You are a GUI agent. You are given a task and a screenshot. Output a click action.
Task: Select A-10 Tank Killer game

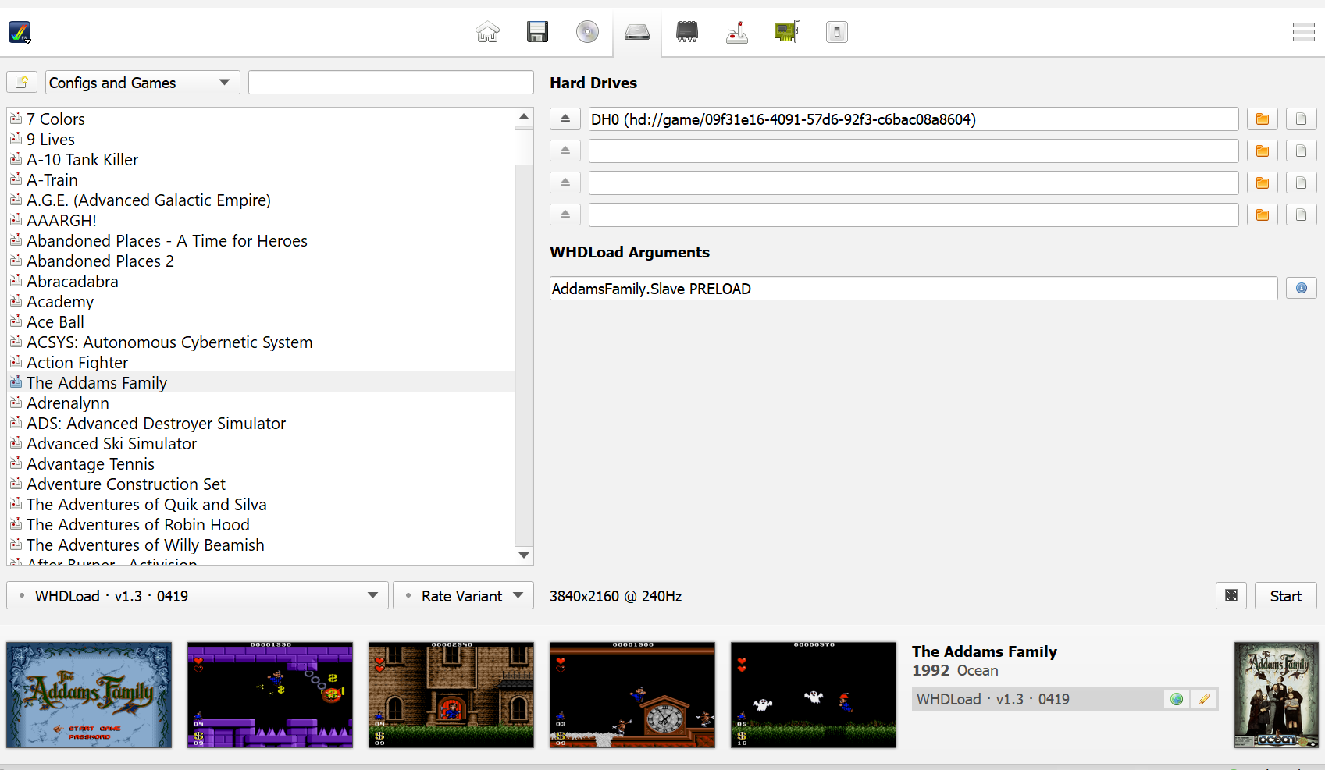(261, 159)
